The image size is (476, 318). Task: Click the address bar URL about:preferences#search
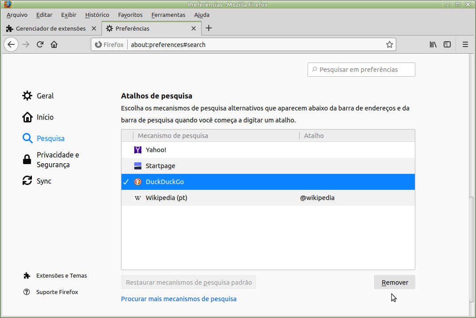[x=168, y=45]
